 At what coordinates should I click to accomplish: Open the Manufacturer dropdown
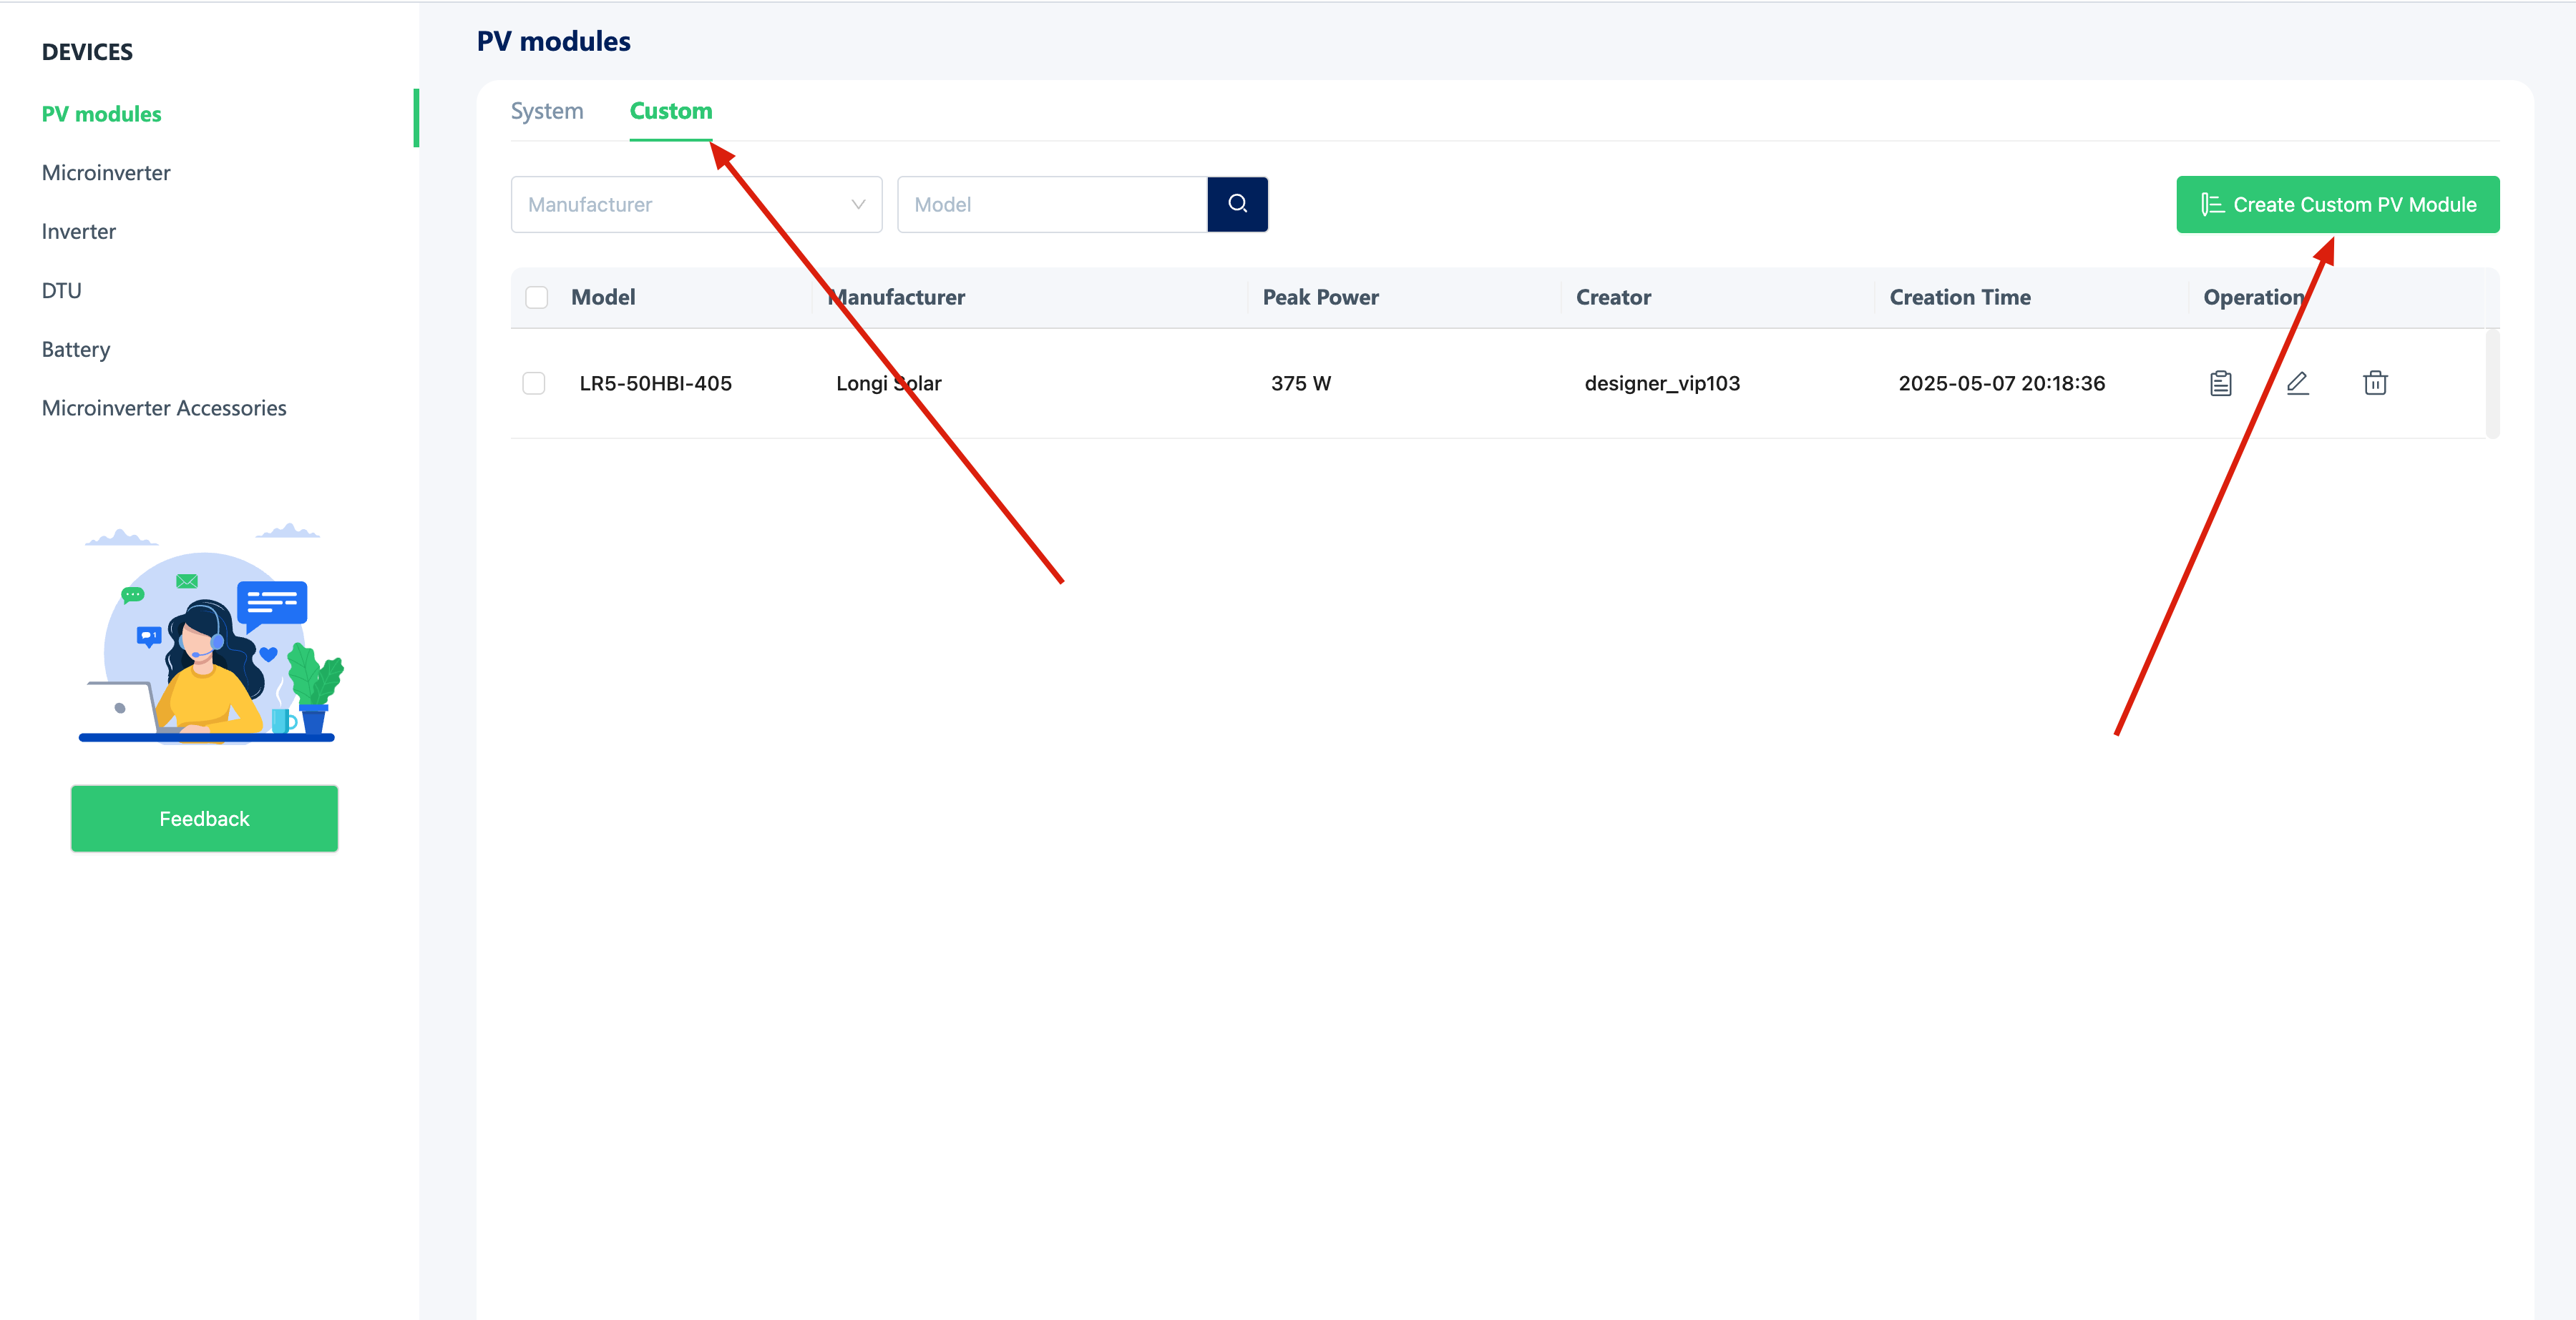point(696,204)
